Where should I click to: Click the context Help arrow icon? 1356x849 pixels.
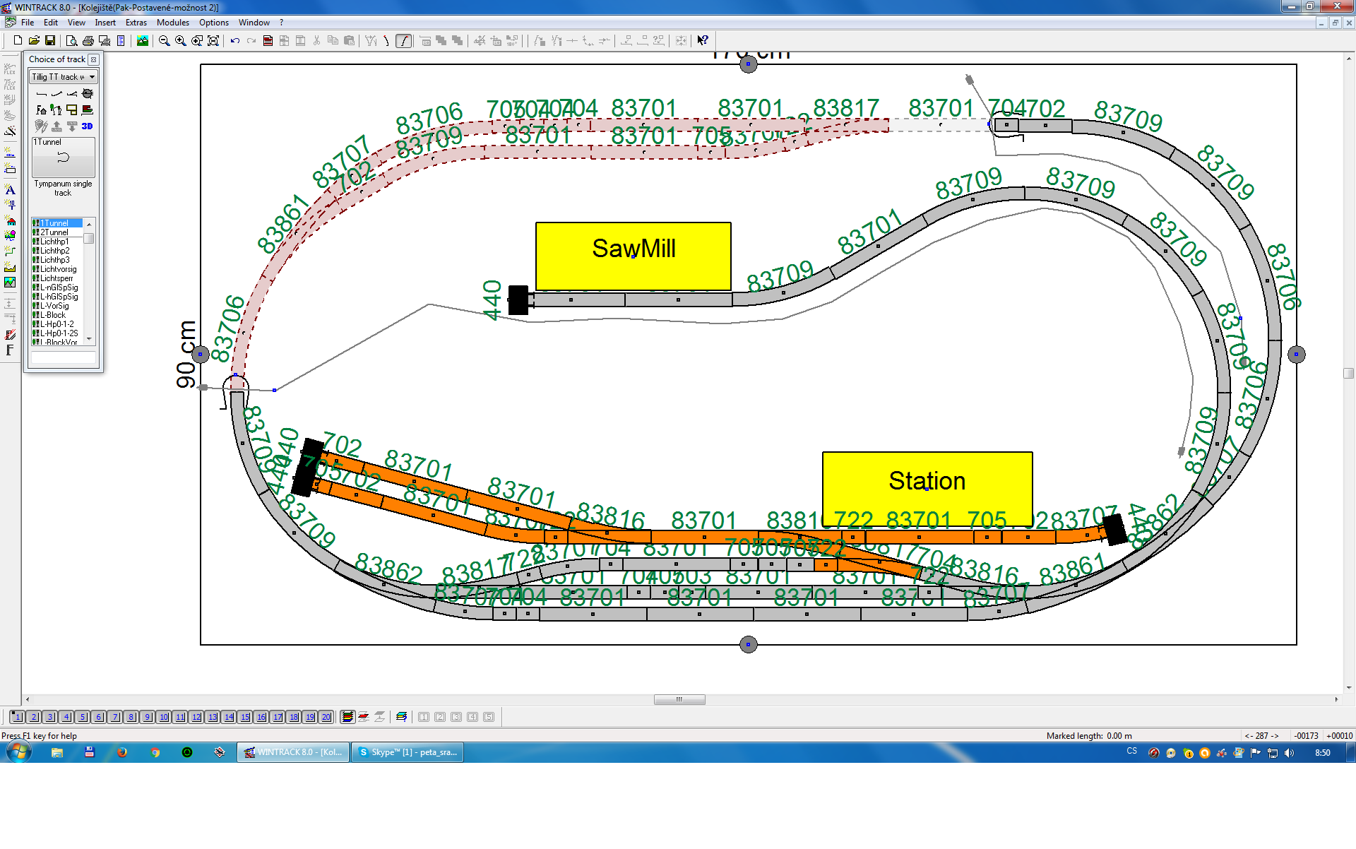(702, 41)
